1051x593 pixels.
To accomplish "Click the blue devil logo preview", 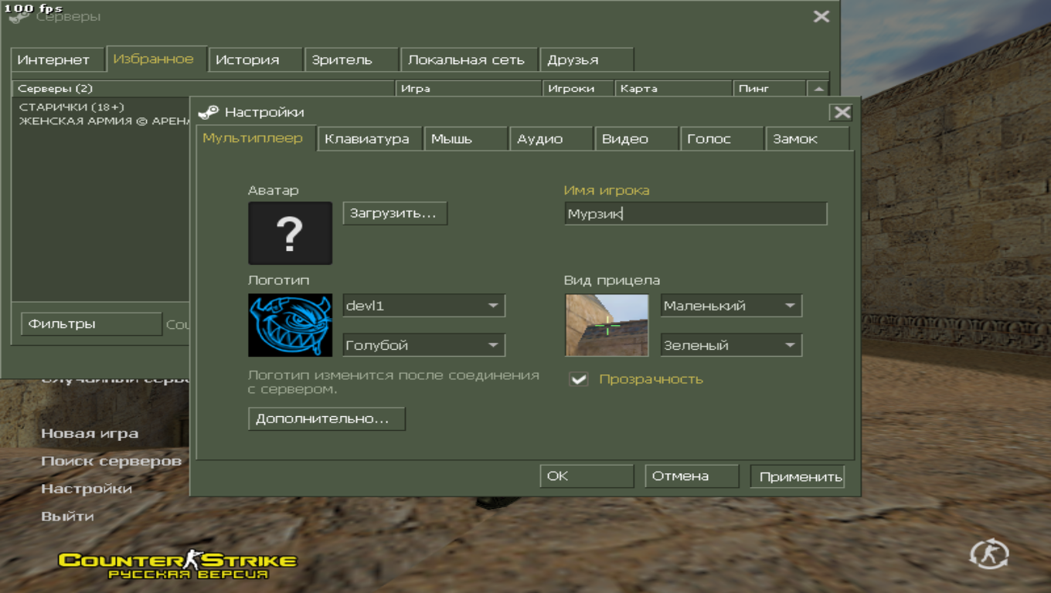I will tap(290, 325).
